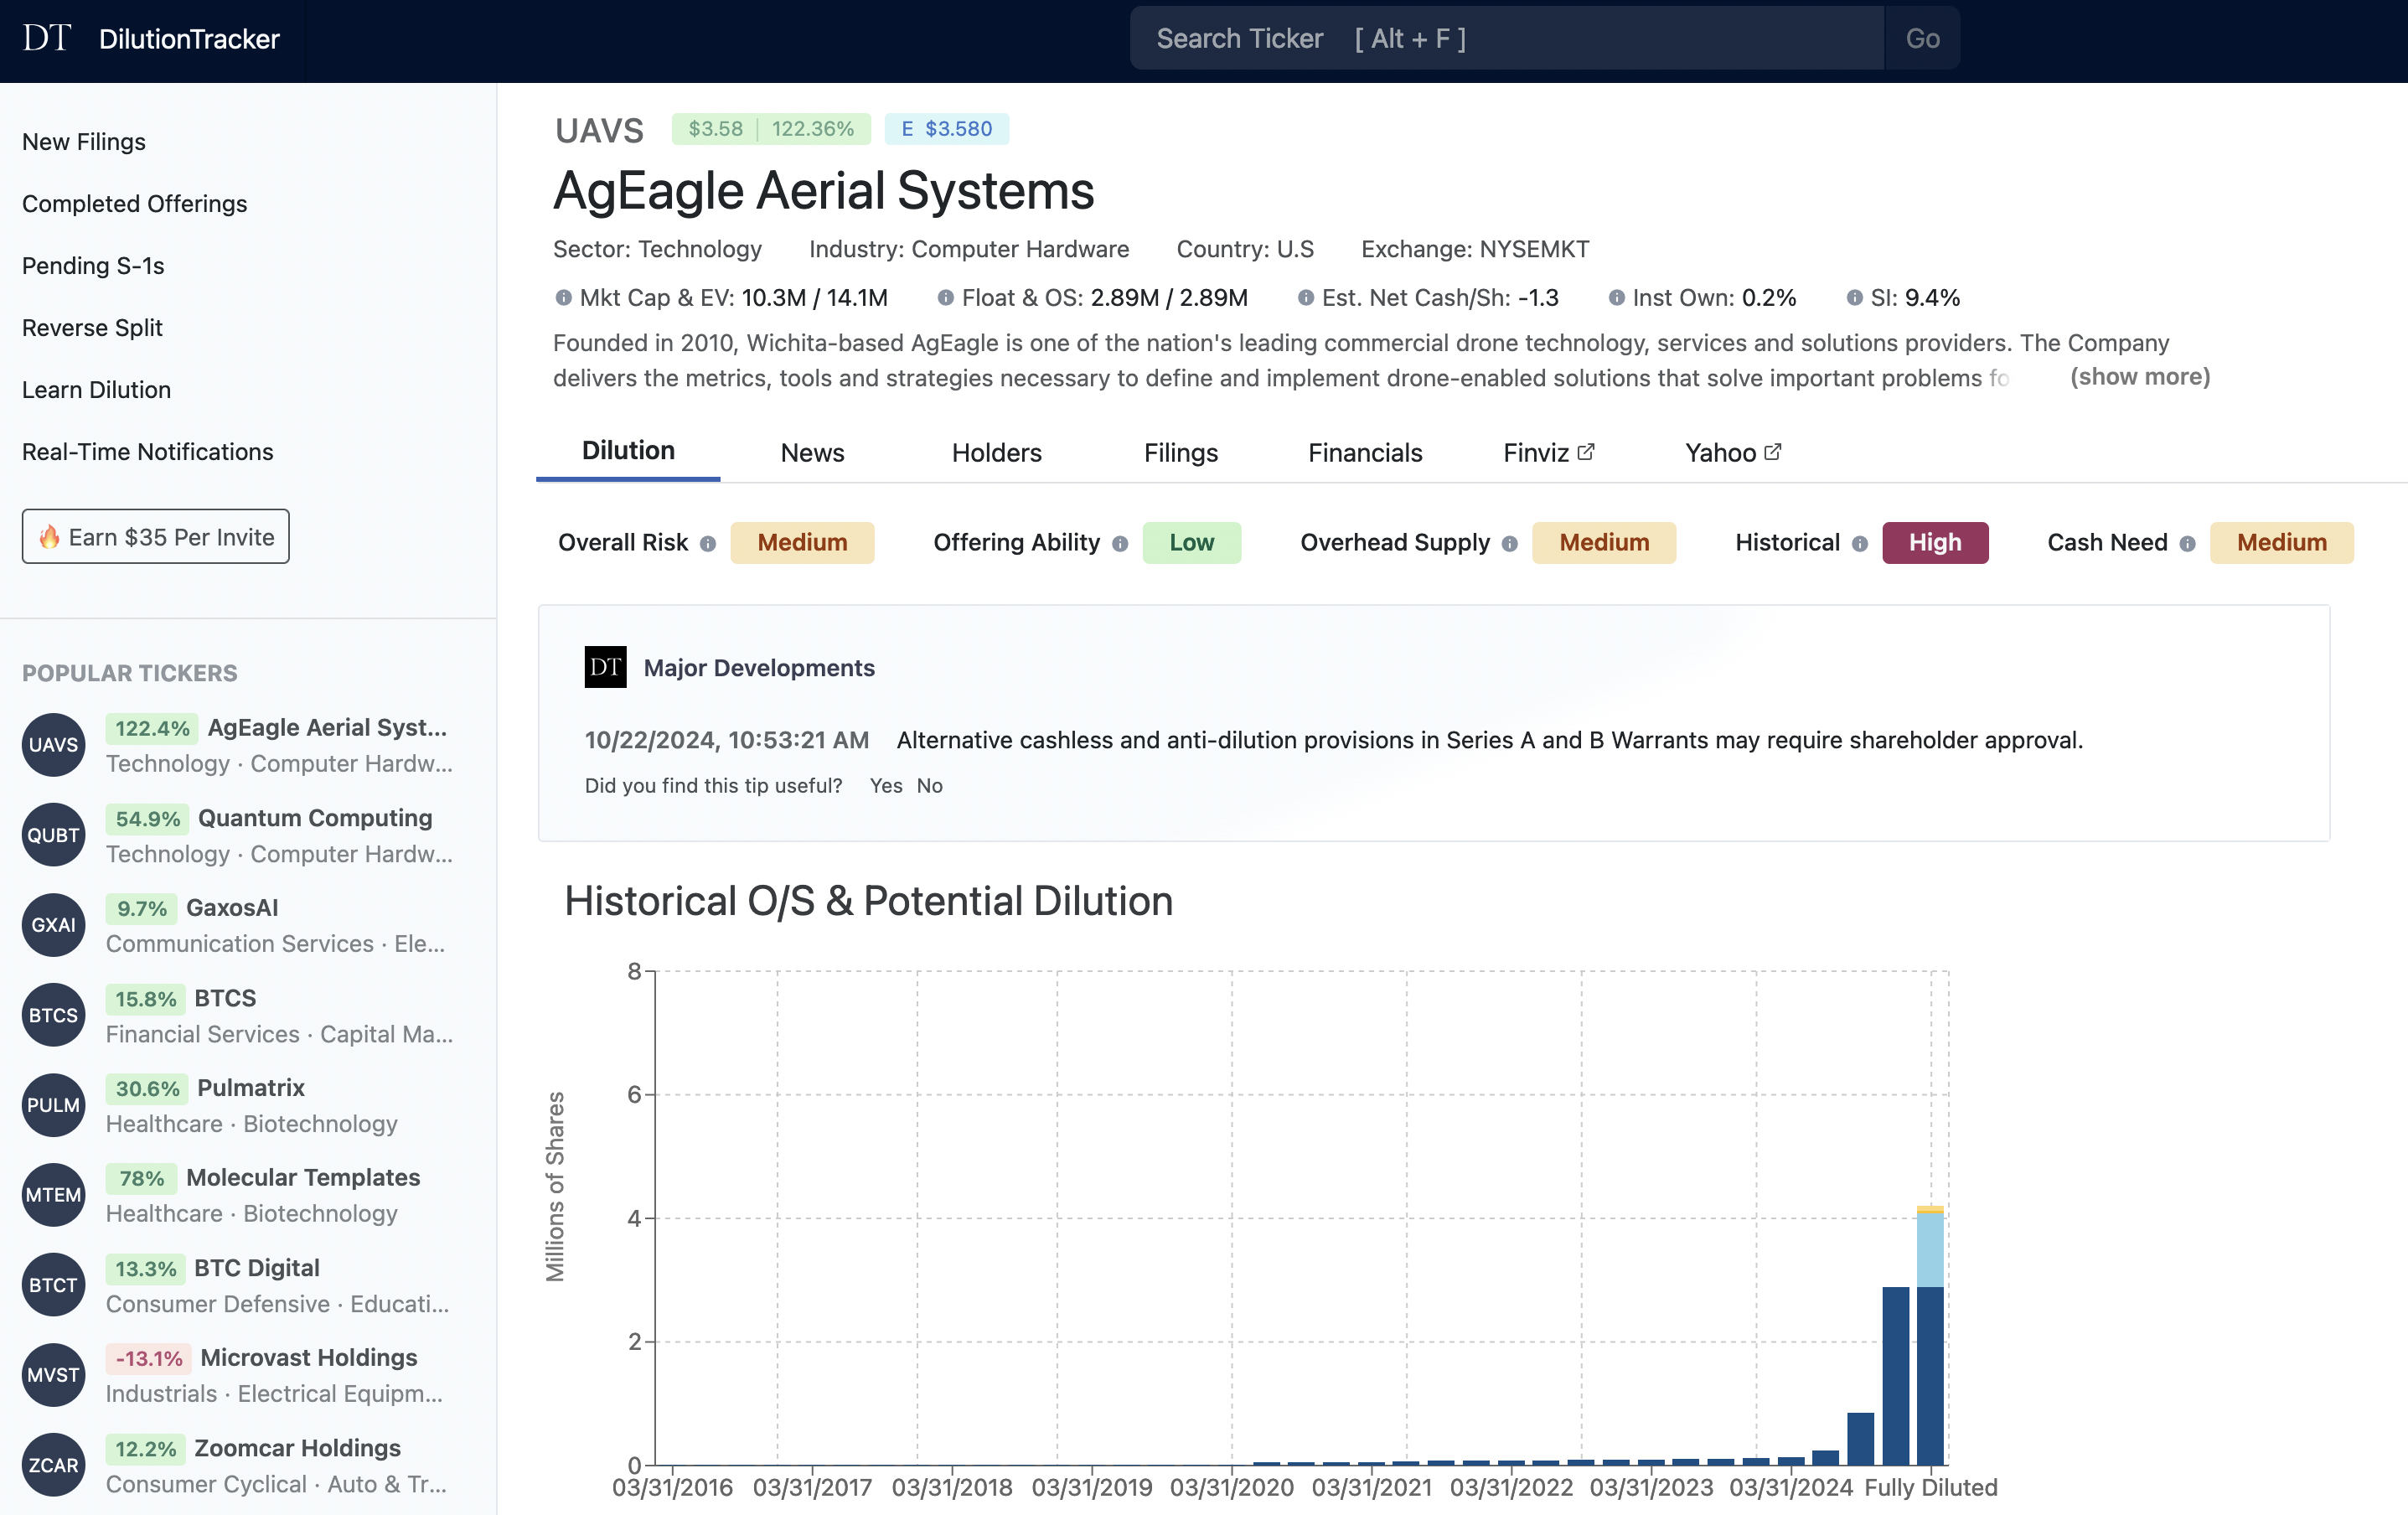The width and height of the screenshot is (2408, 1515).
Task: Focus the Search Ticker input field
Action: coord(1506,39)
